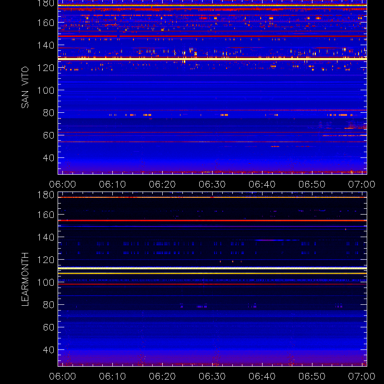
Task: Select the 140 tick label on SAN VITO axis
Action: point(46,45)
